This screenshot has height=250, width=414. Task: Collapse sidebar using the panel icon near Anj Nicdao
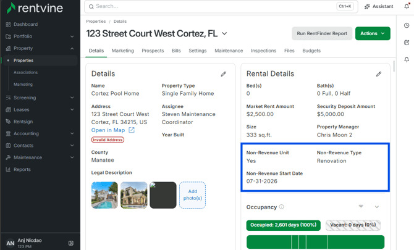click(71, 243)
